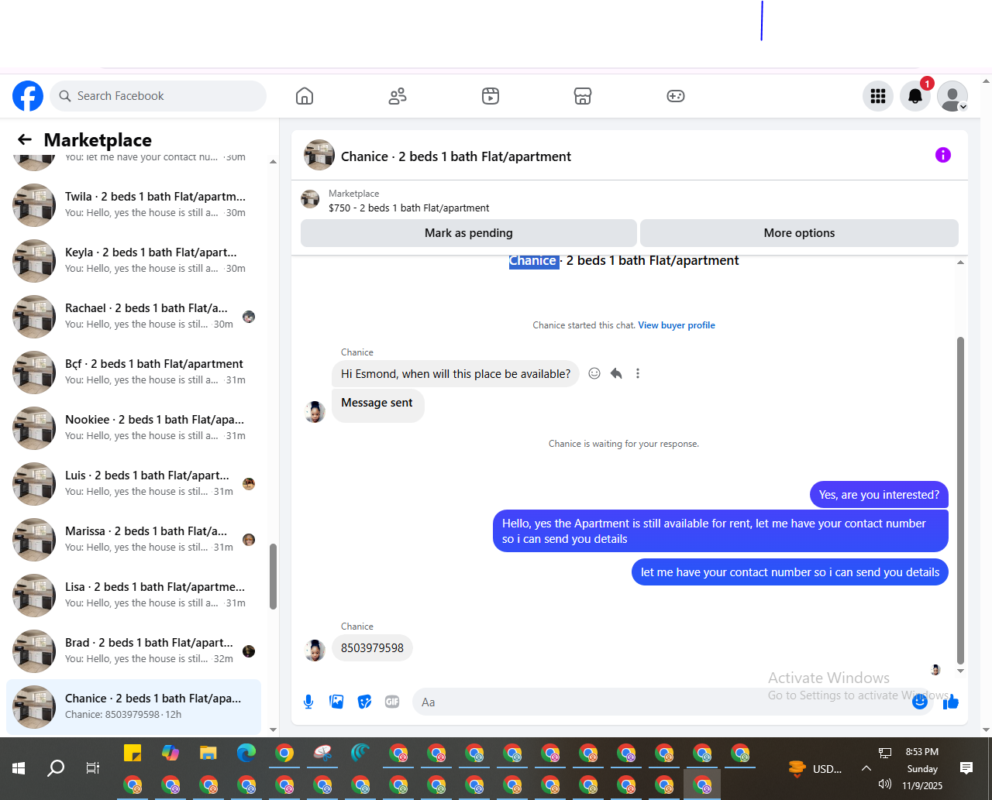Go back using the Marketplace arrow
This screenshot has height=800, width=992.
25,139
